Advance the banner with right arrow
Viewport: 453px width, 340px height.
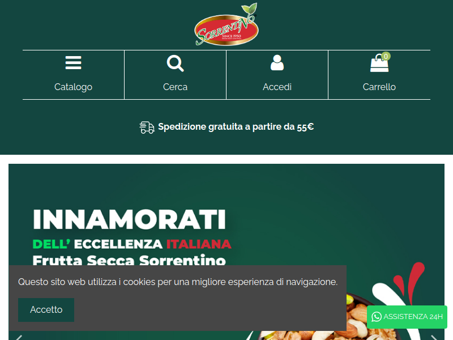(x=434, y=337)
